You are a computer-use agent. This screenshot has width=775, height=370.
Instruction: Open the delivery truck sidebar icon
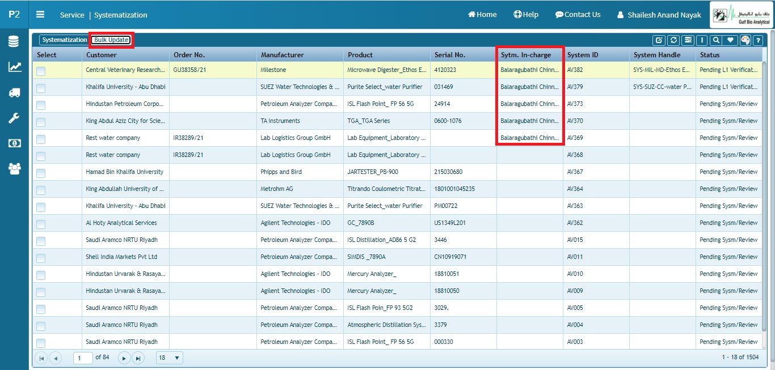pos(14,93)
